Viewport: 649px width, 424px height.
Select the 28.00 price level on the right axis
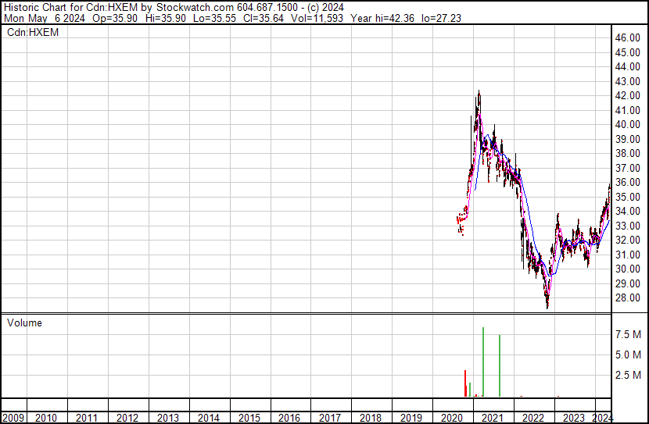628,298
